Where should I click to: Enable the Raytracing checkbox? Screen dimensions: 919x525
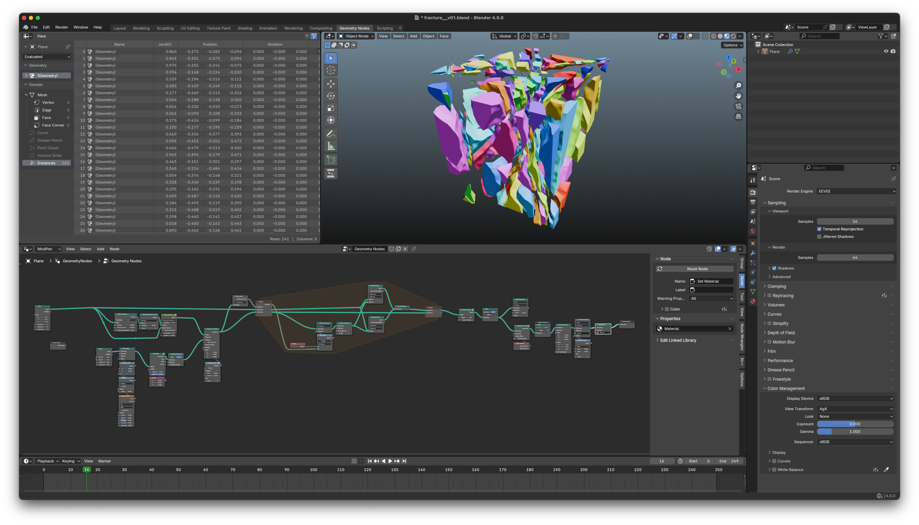(x=769, y=296)
